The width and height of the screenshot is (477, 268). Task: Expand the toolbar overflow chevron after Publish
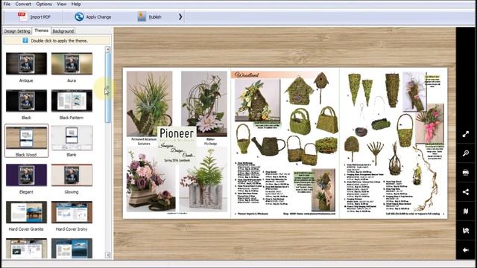(180, 16)
